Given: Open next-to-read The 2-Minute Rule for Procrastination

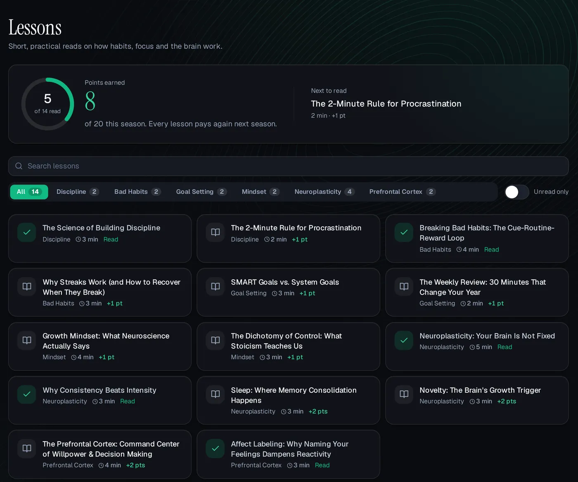Looking at the screenshot, I should click(386, 104).
